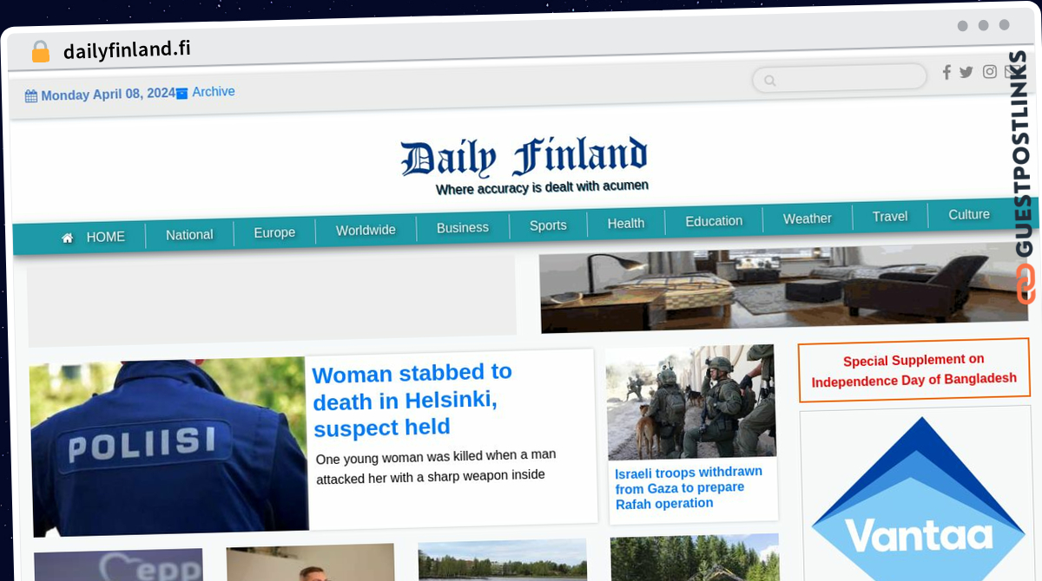This screenshot has height=581, width=1042.
Task: Click in the search input field
Action: tap(840, 77)
